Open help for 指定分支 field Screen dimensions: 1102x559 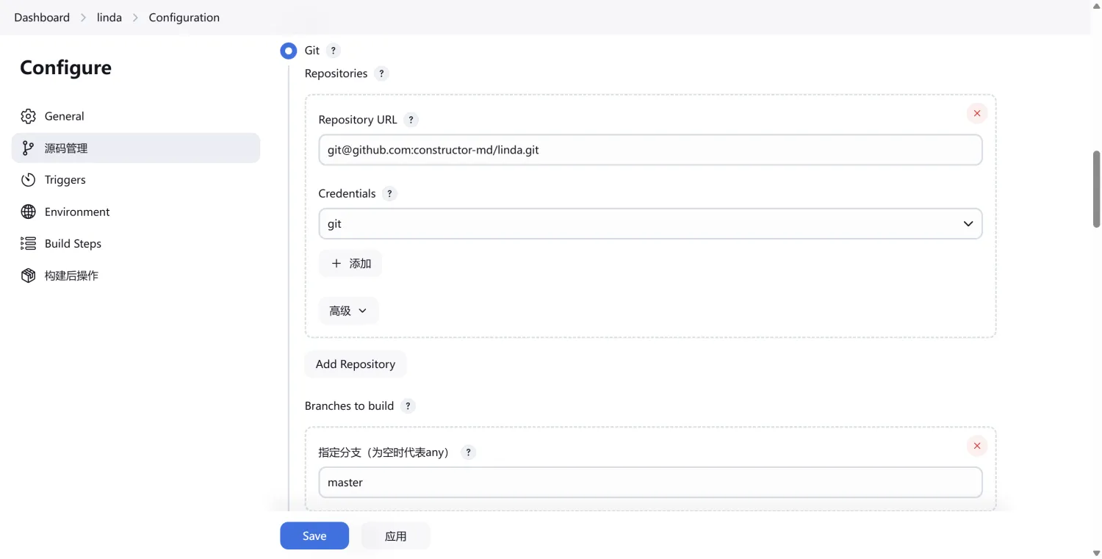[468, 452]
